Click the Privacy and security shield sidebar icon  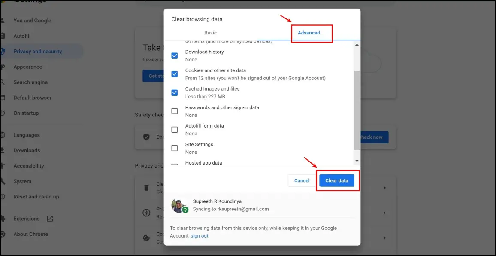pos(2,51)
